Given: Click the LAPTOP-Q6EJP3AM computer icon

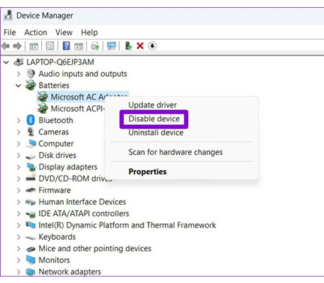Looking at the screenshot, I should 18,62.
